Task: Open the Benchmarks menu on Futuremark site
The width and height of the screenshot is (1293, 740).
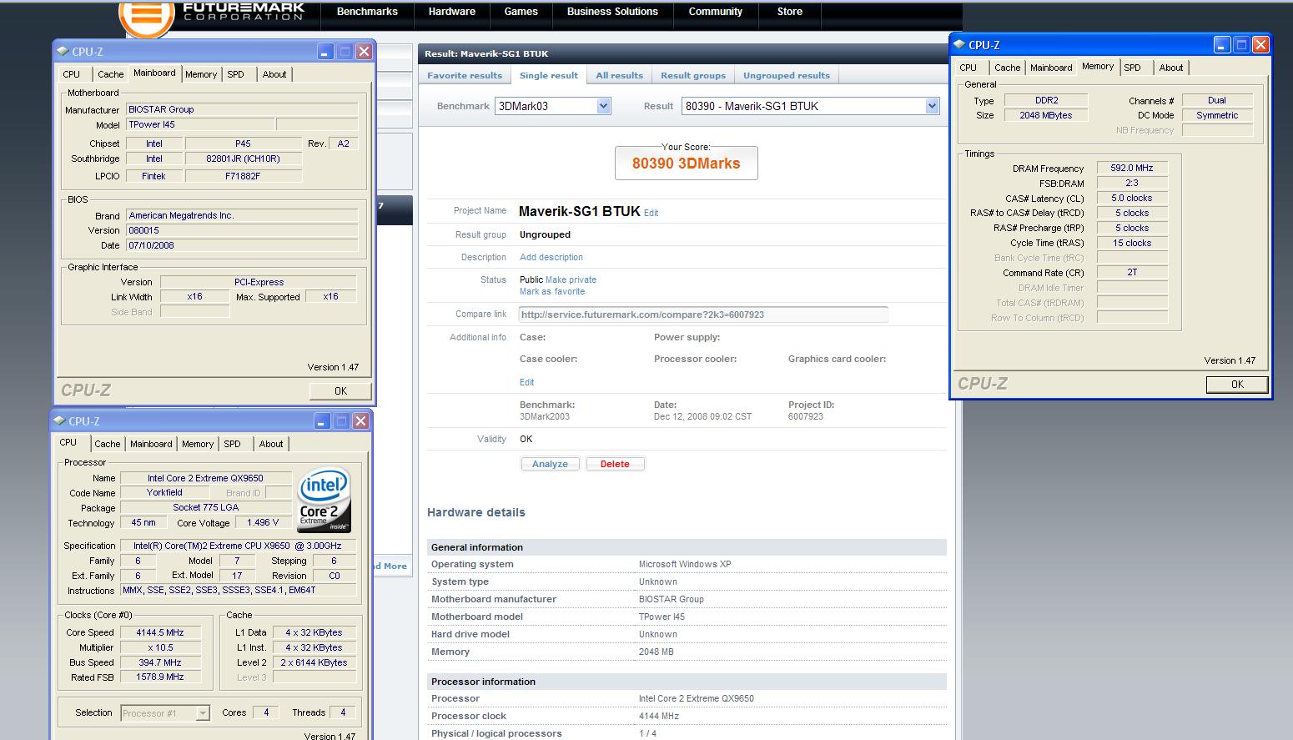Action: coord(367,12)
